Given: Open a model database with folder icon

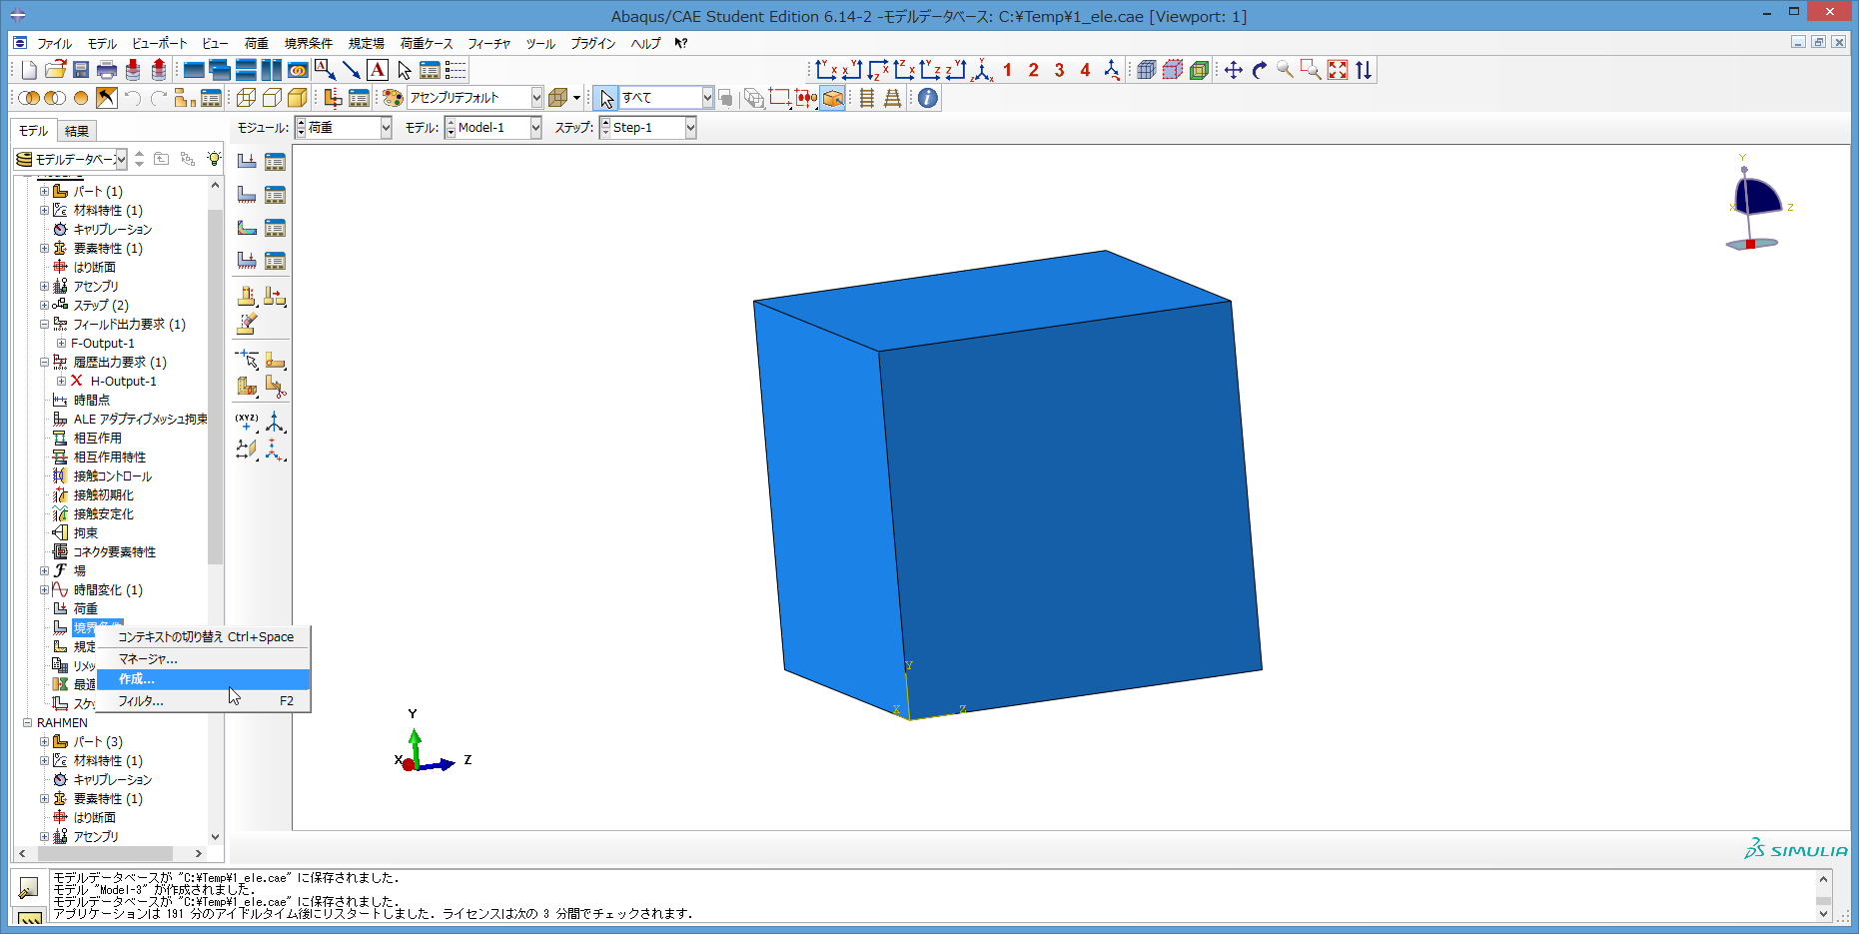Looking at the screenshot, I should (55, 70).
